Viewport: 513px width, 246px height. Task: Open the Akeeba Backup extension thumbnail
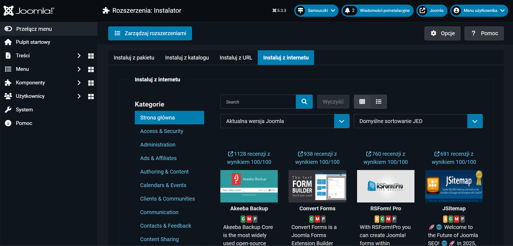(249, 186)
